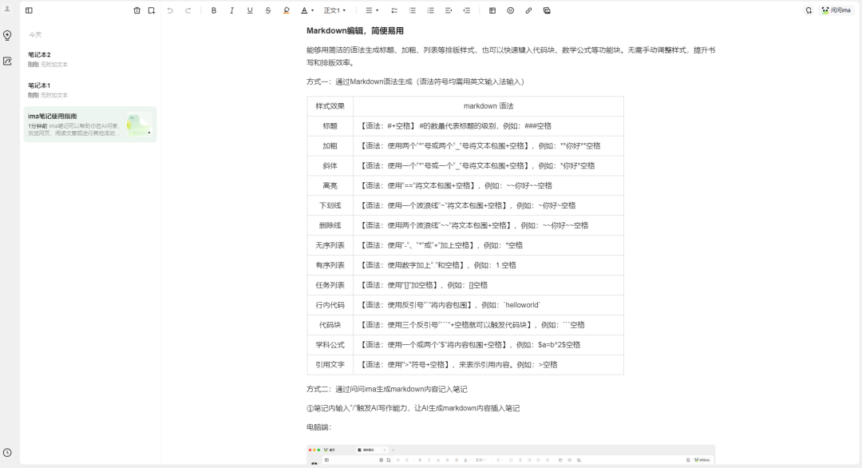Click the 学科公式 table cell

click(330, 345)
